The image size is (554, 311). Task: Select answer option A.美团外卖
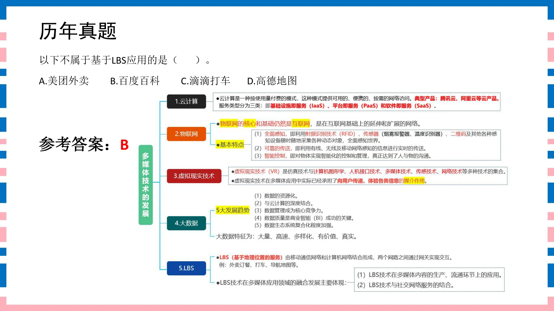(x=64, y=81)
